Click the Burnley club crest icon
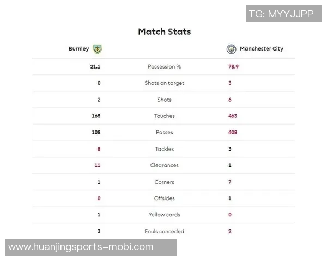 (x=98, y=49)
